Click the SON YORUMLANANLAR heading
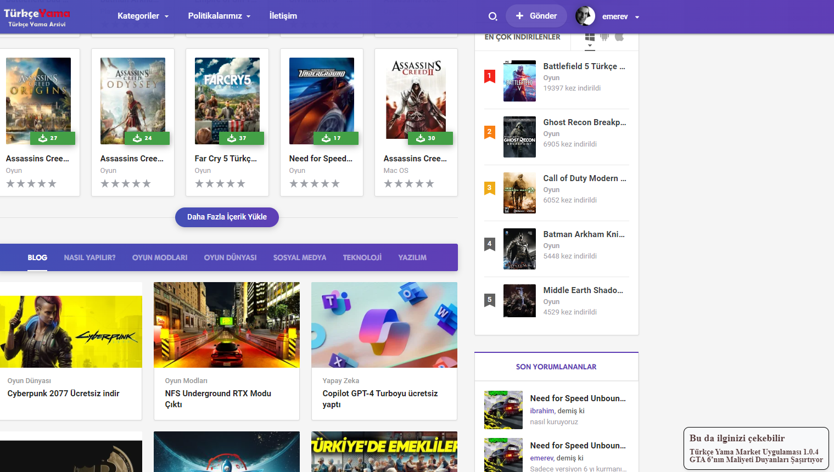This screenshot has height=472, width=834. coord(556,367)
